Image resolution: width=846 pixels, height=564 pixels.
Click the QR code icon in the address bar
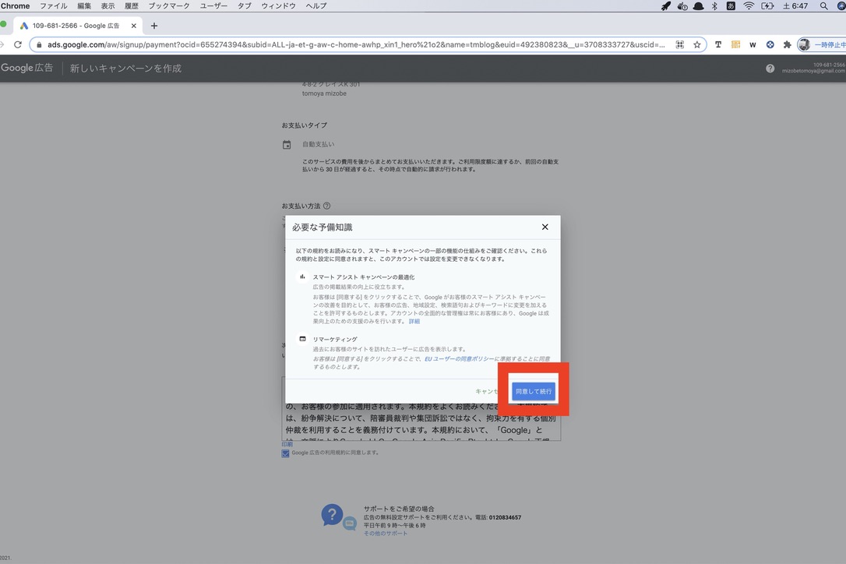click(680, 45)
